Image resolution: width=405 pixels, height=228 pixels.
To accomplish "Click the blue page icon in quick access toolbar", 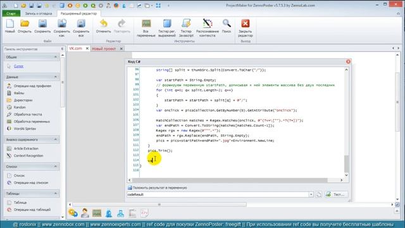I will pos(62,6).
